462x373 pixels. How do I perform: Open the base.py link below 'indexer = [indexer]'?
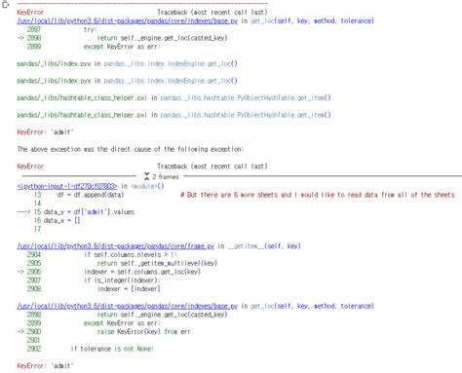(128, 306)
